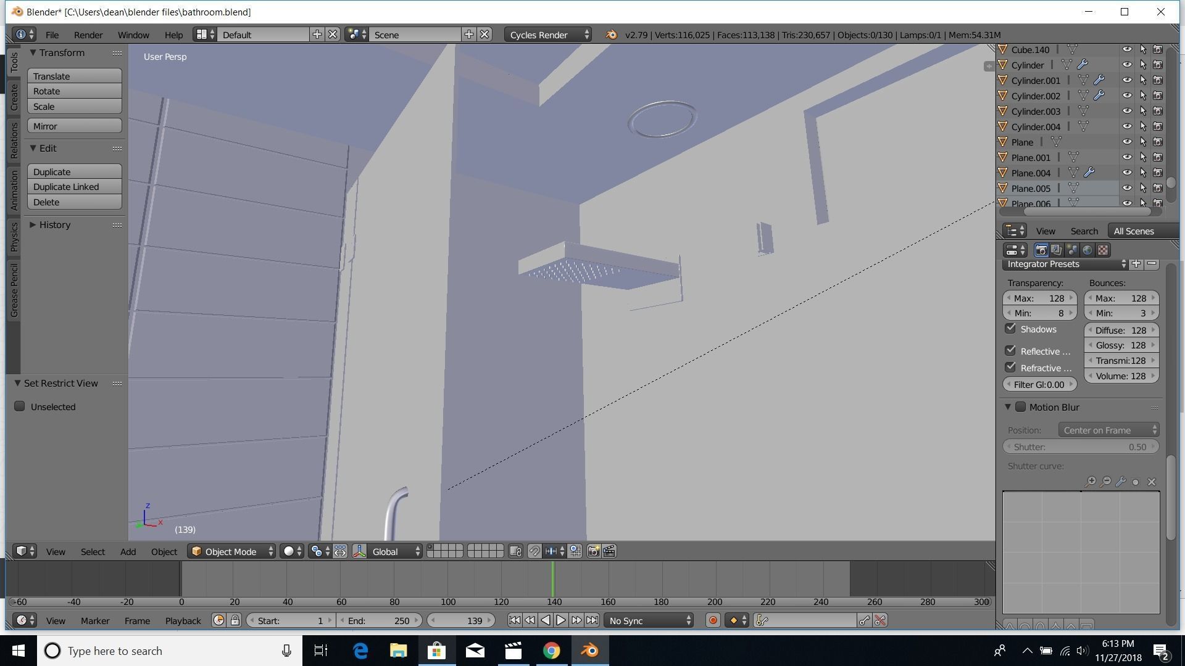1185x666 pixels.
Task: Open the Object Mode selector
Action: click(231, 551)
